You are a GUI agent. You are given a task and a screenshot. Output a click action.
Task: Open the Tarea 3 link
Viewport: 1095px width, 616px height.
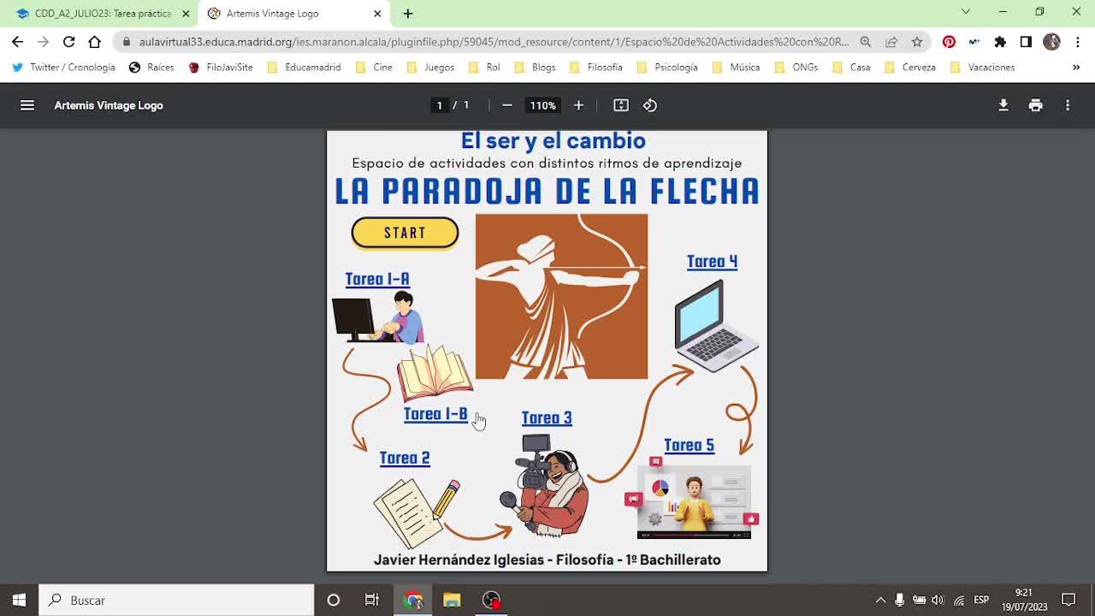click(547, 418)
